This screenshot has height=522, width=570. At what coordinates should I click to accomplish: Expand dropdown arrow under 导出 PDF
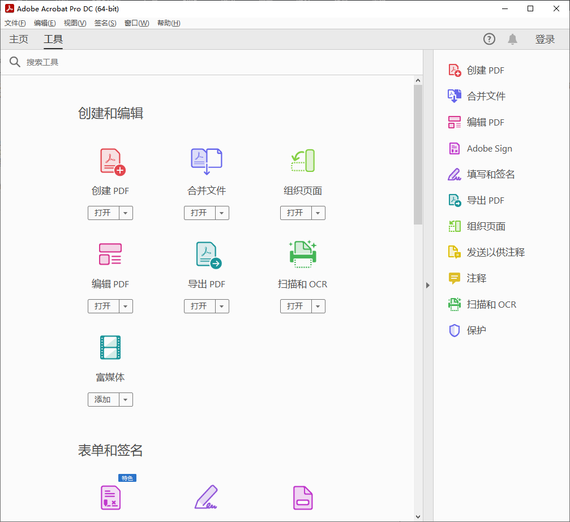coord(222,307)
